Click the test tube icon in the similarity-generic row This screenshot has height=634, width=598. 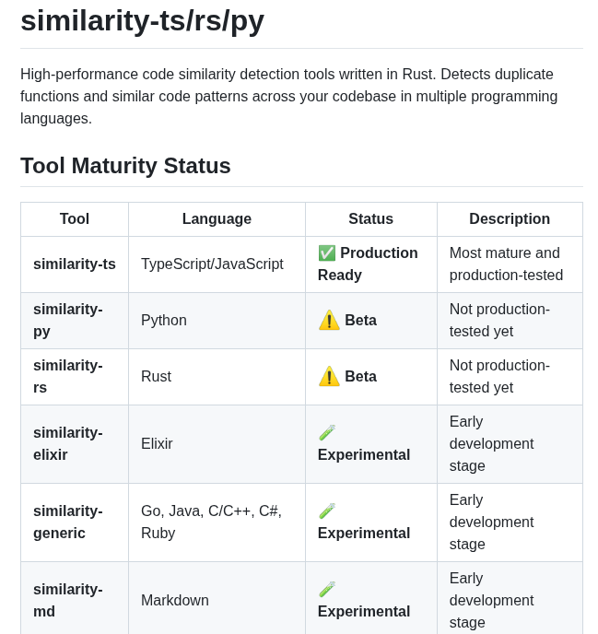[327, 511]
